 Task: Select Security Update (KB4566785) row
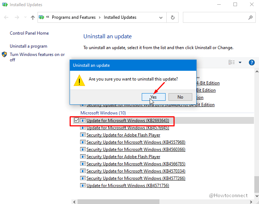(136, 164)
